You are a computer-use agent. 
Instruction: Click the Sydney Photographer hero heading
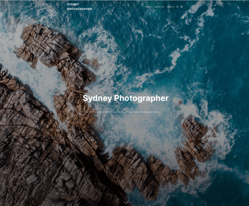point(125,98)
